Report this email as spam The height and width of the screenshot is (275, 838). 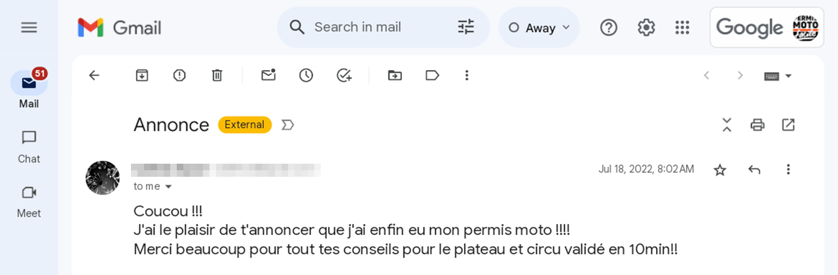pos(179,75)
